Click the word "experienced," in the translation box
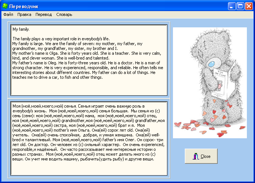The width and height of the screenshot is (255, 183). click(153, 145)
